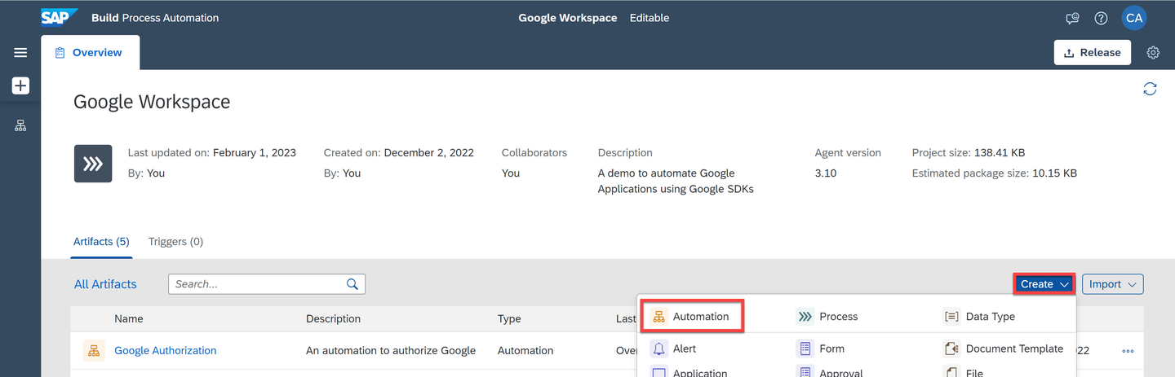The height and width of the screenshot is (377, 1175).
Task: Click the Google Authorization automation icon
Action: coord(94,351)
